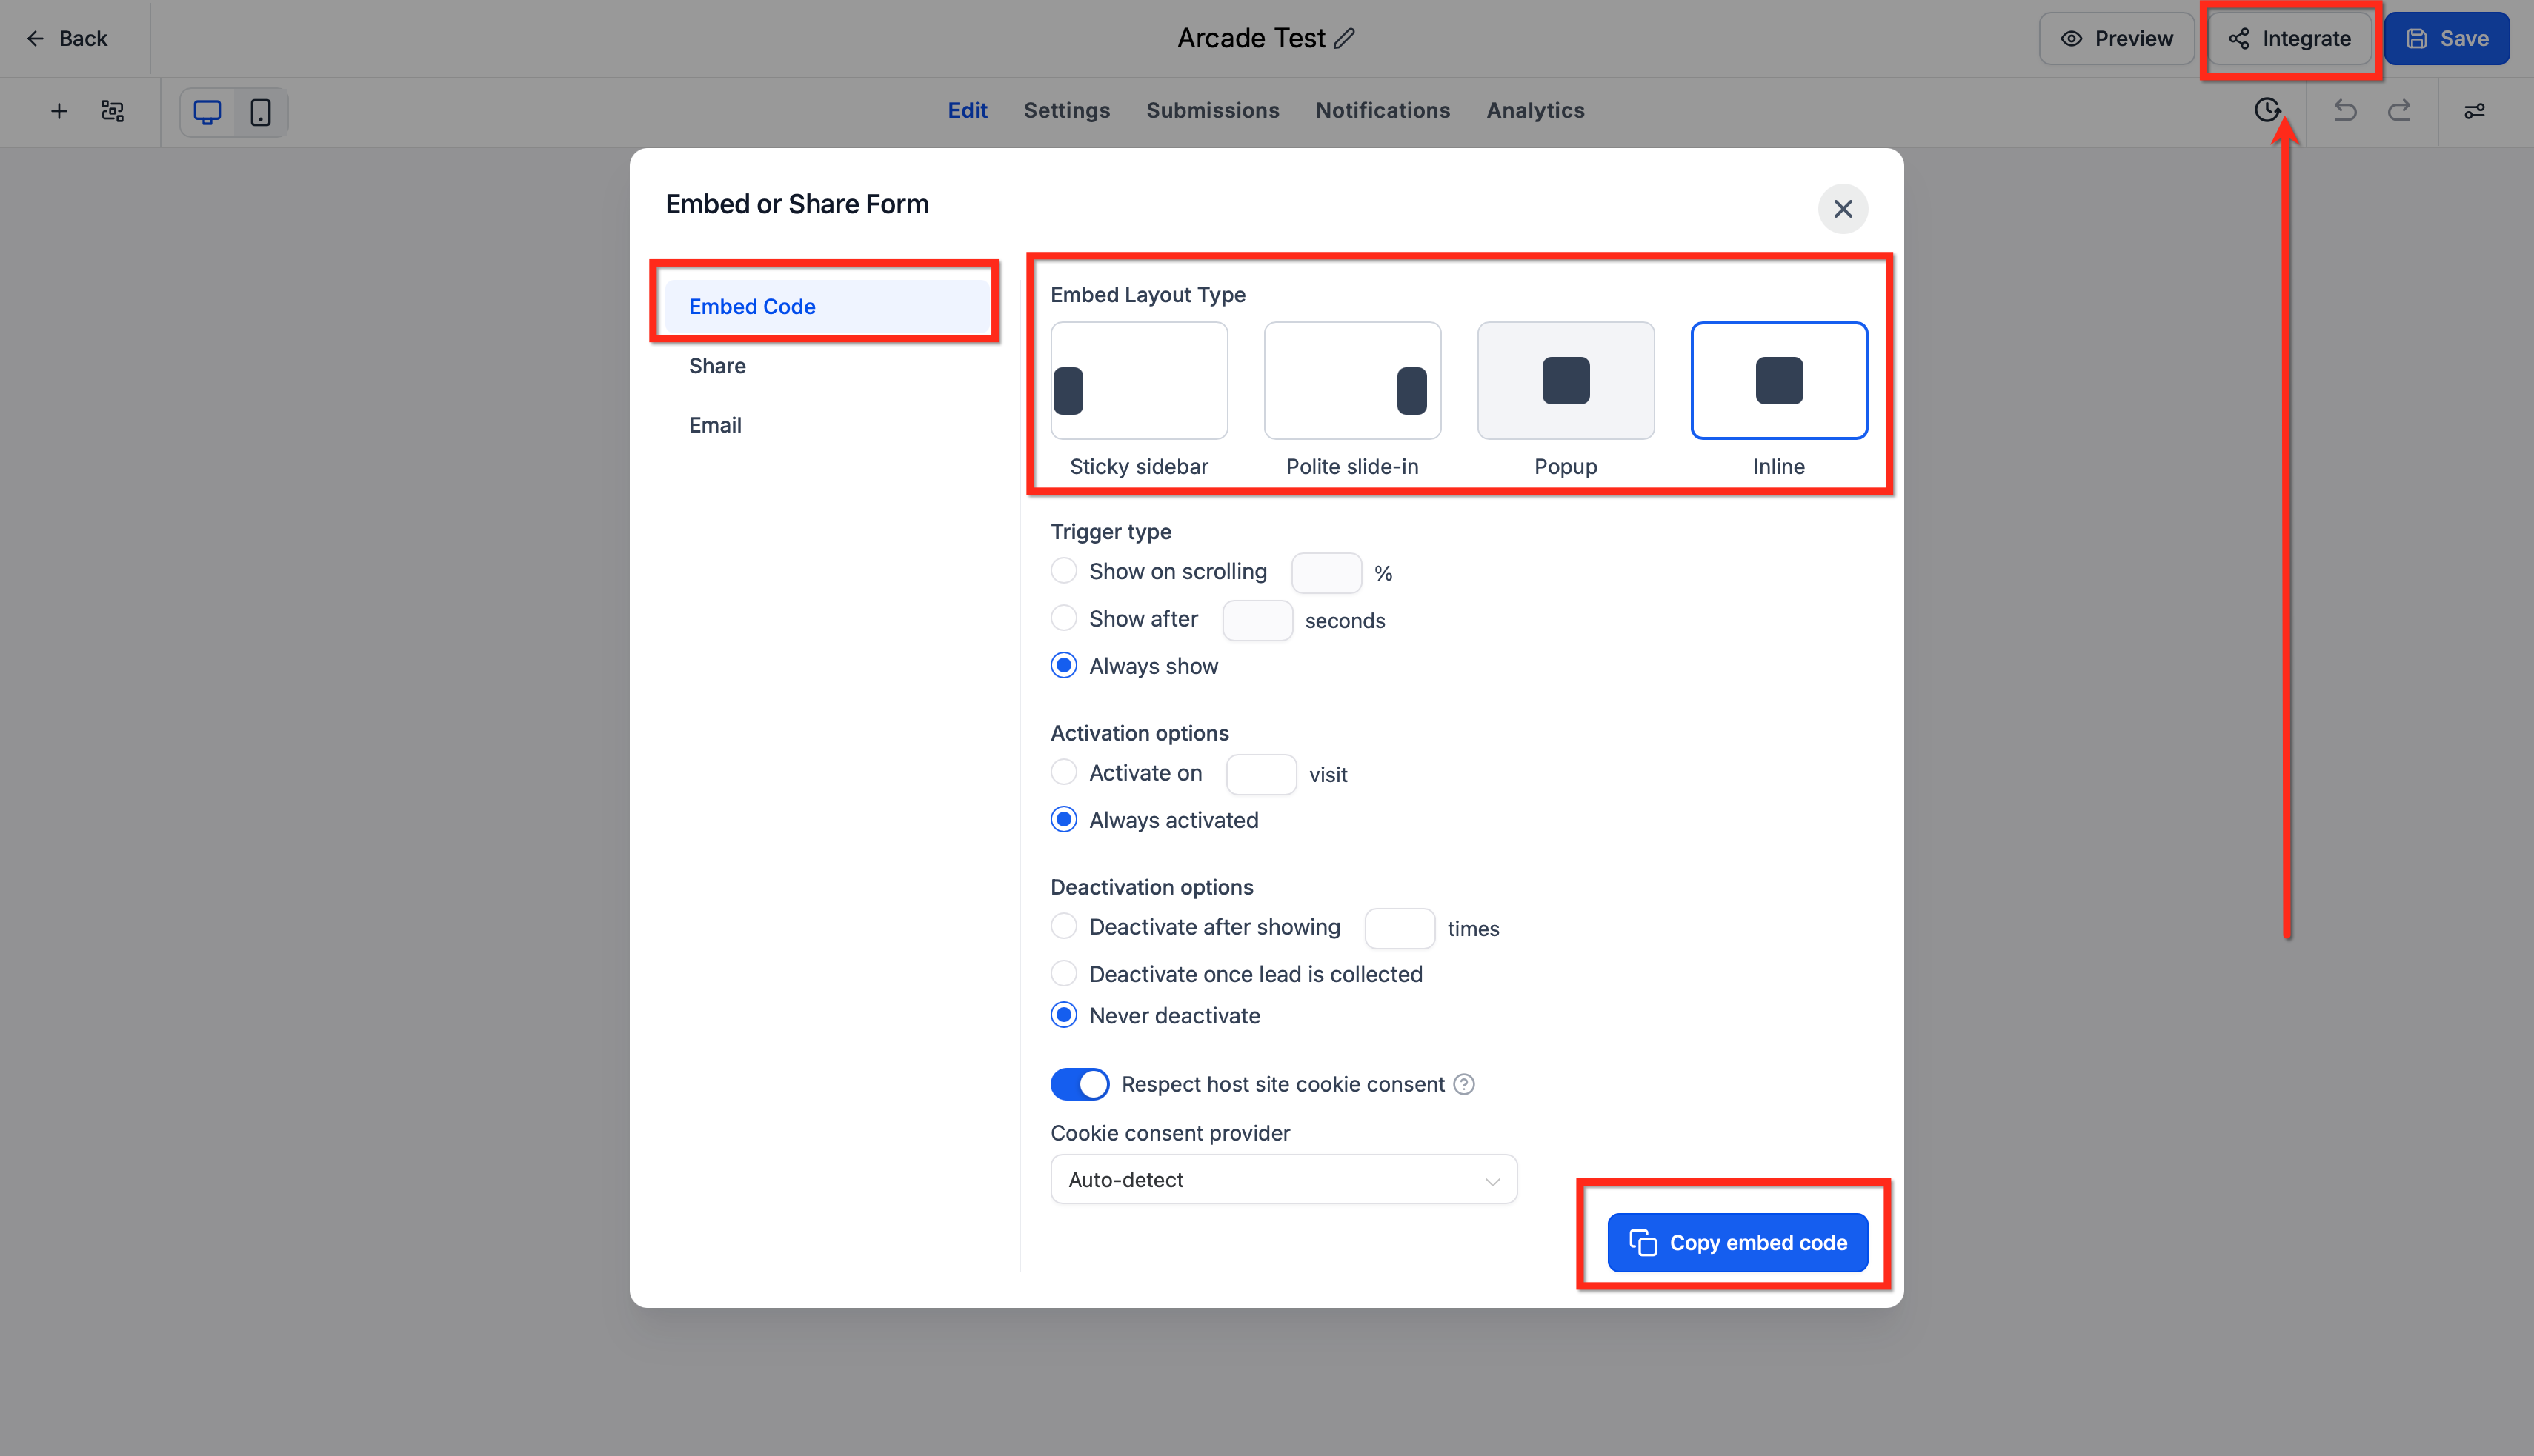Screen dimensions: 2534x1456
Task: Select Activate on visit radio button
Action: point(1063,772)
